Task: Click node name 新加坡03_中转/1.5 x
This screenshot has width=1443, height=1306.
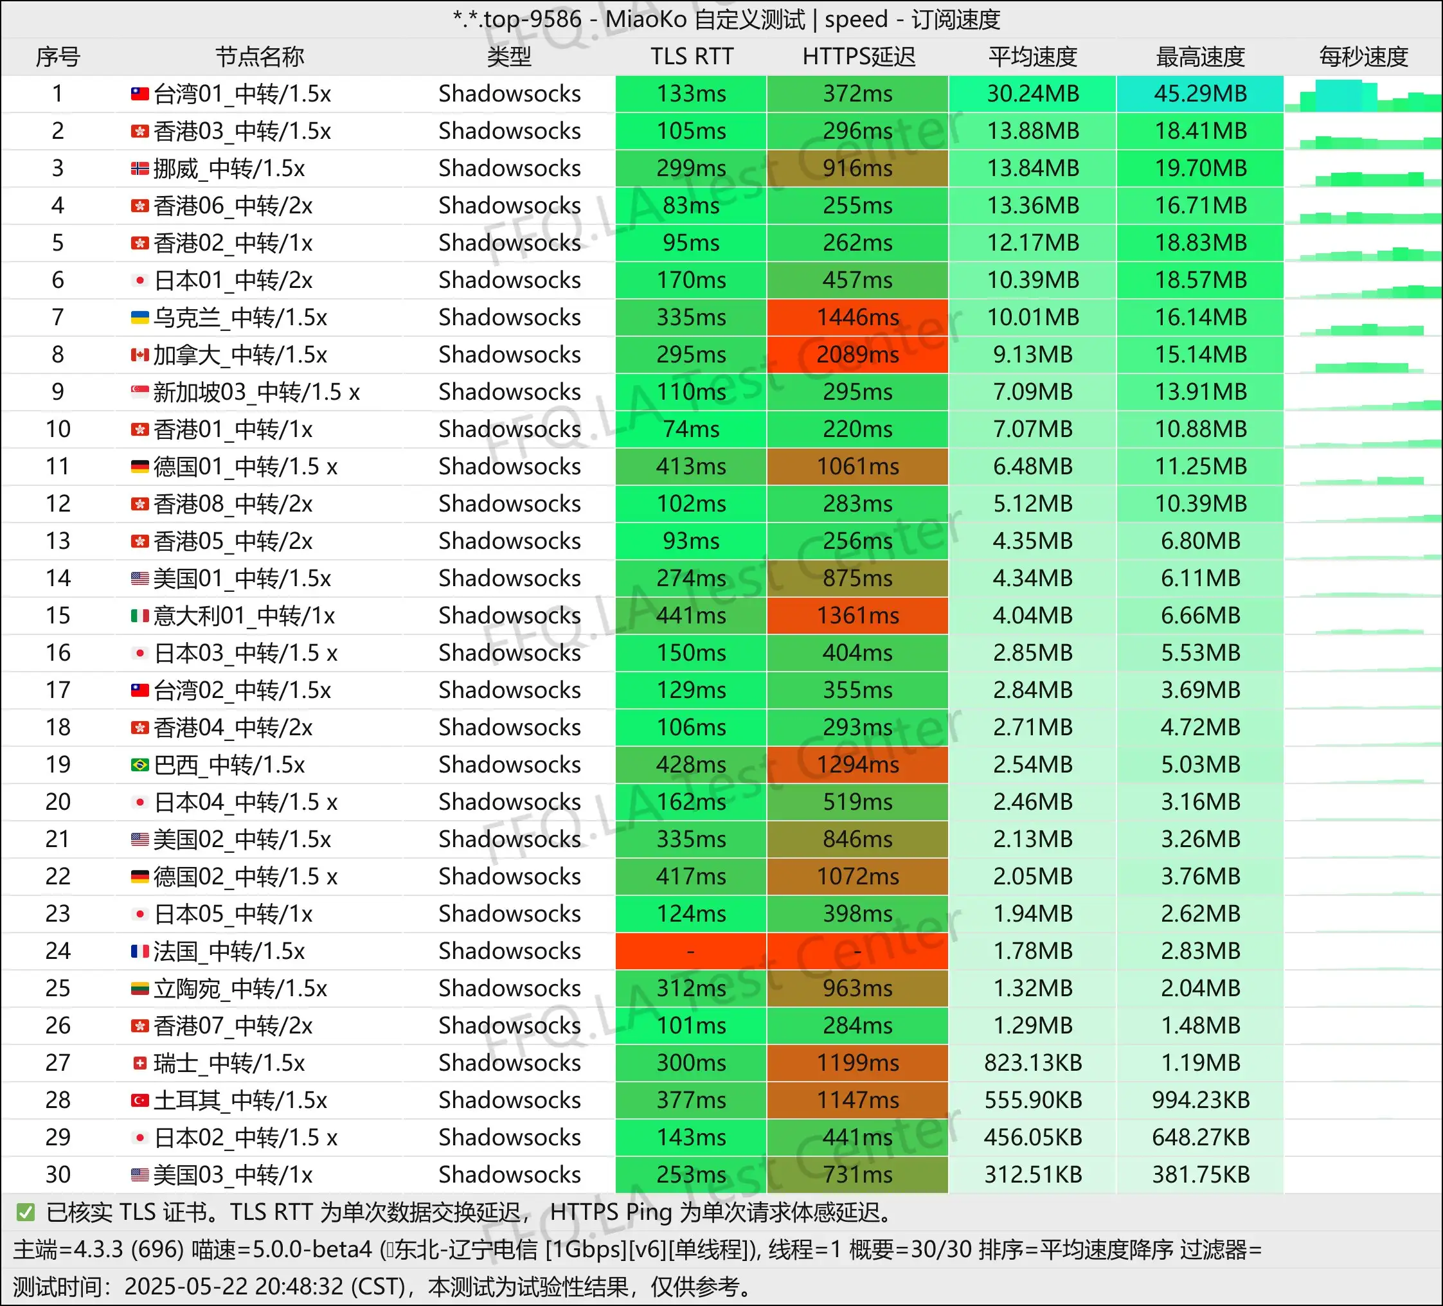Action: click(x=256, y=391)
